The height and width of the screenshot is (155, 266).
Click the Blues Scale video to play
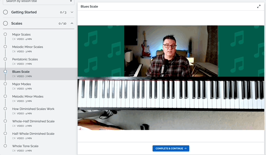click(171, 77)
